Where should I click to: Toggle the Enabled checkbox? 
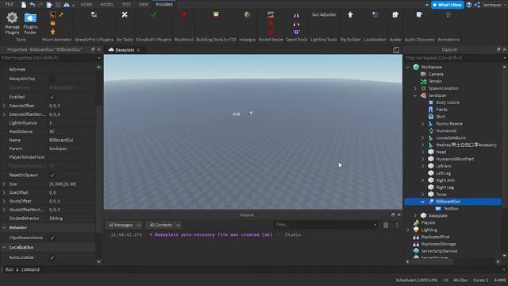pos(52,97)
